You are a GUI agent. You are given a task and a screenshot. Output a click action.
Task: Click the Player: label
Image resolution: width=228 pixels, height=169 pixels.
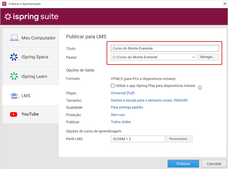click(x=72, y=93)
